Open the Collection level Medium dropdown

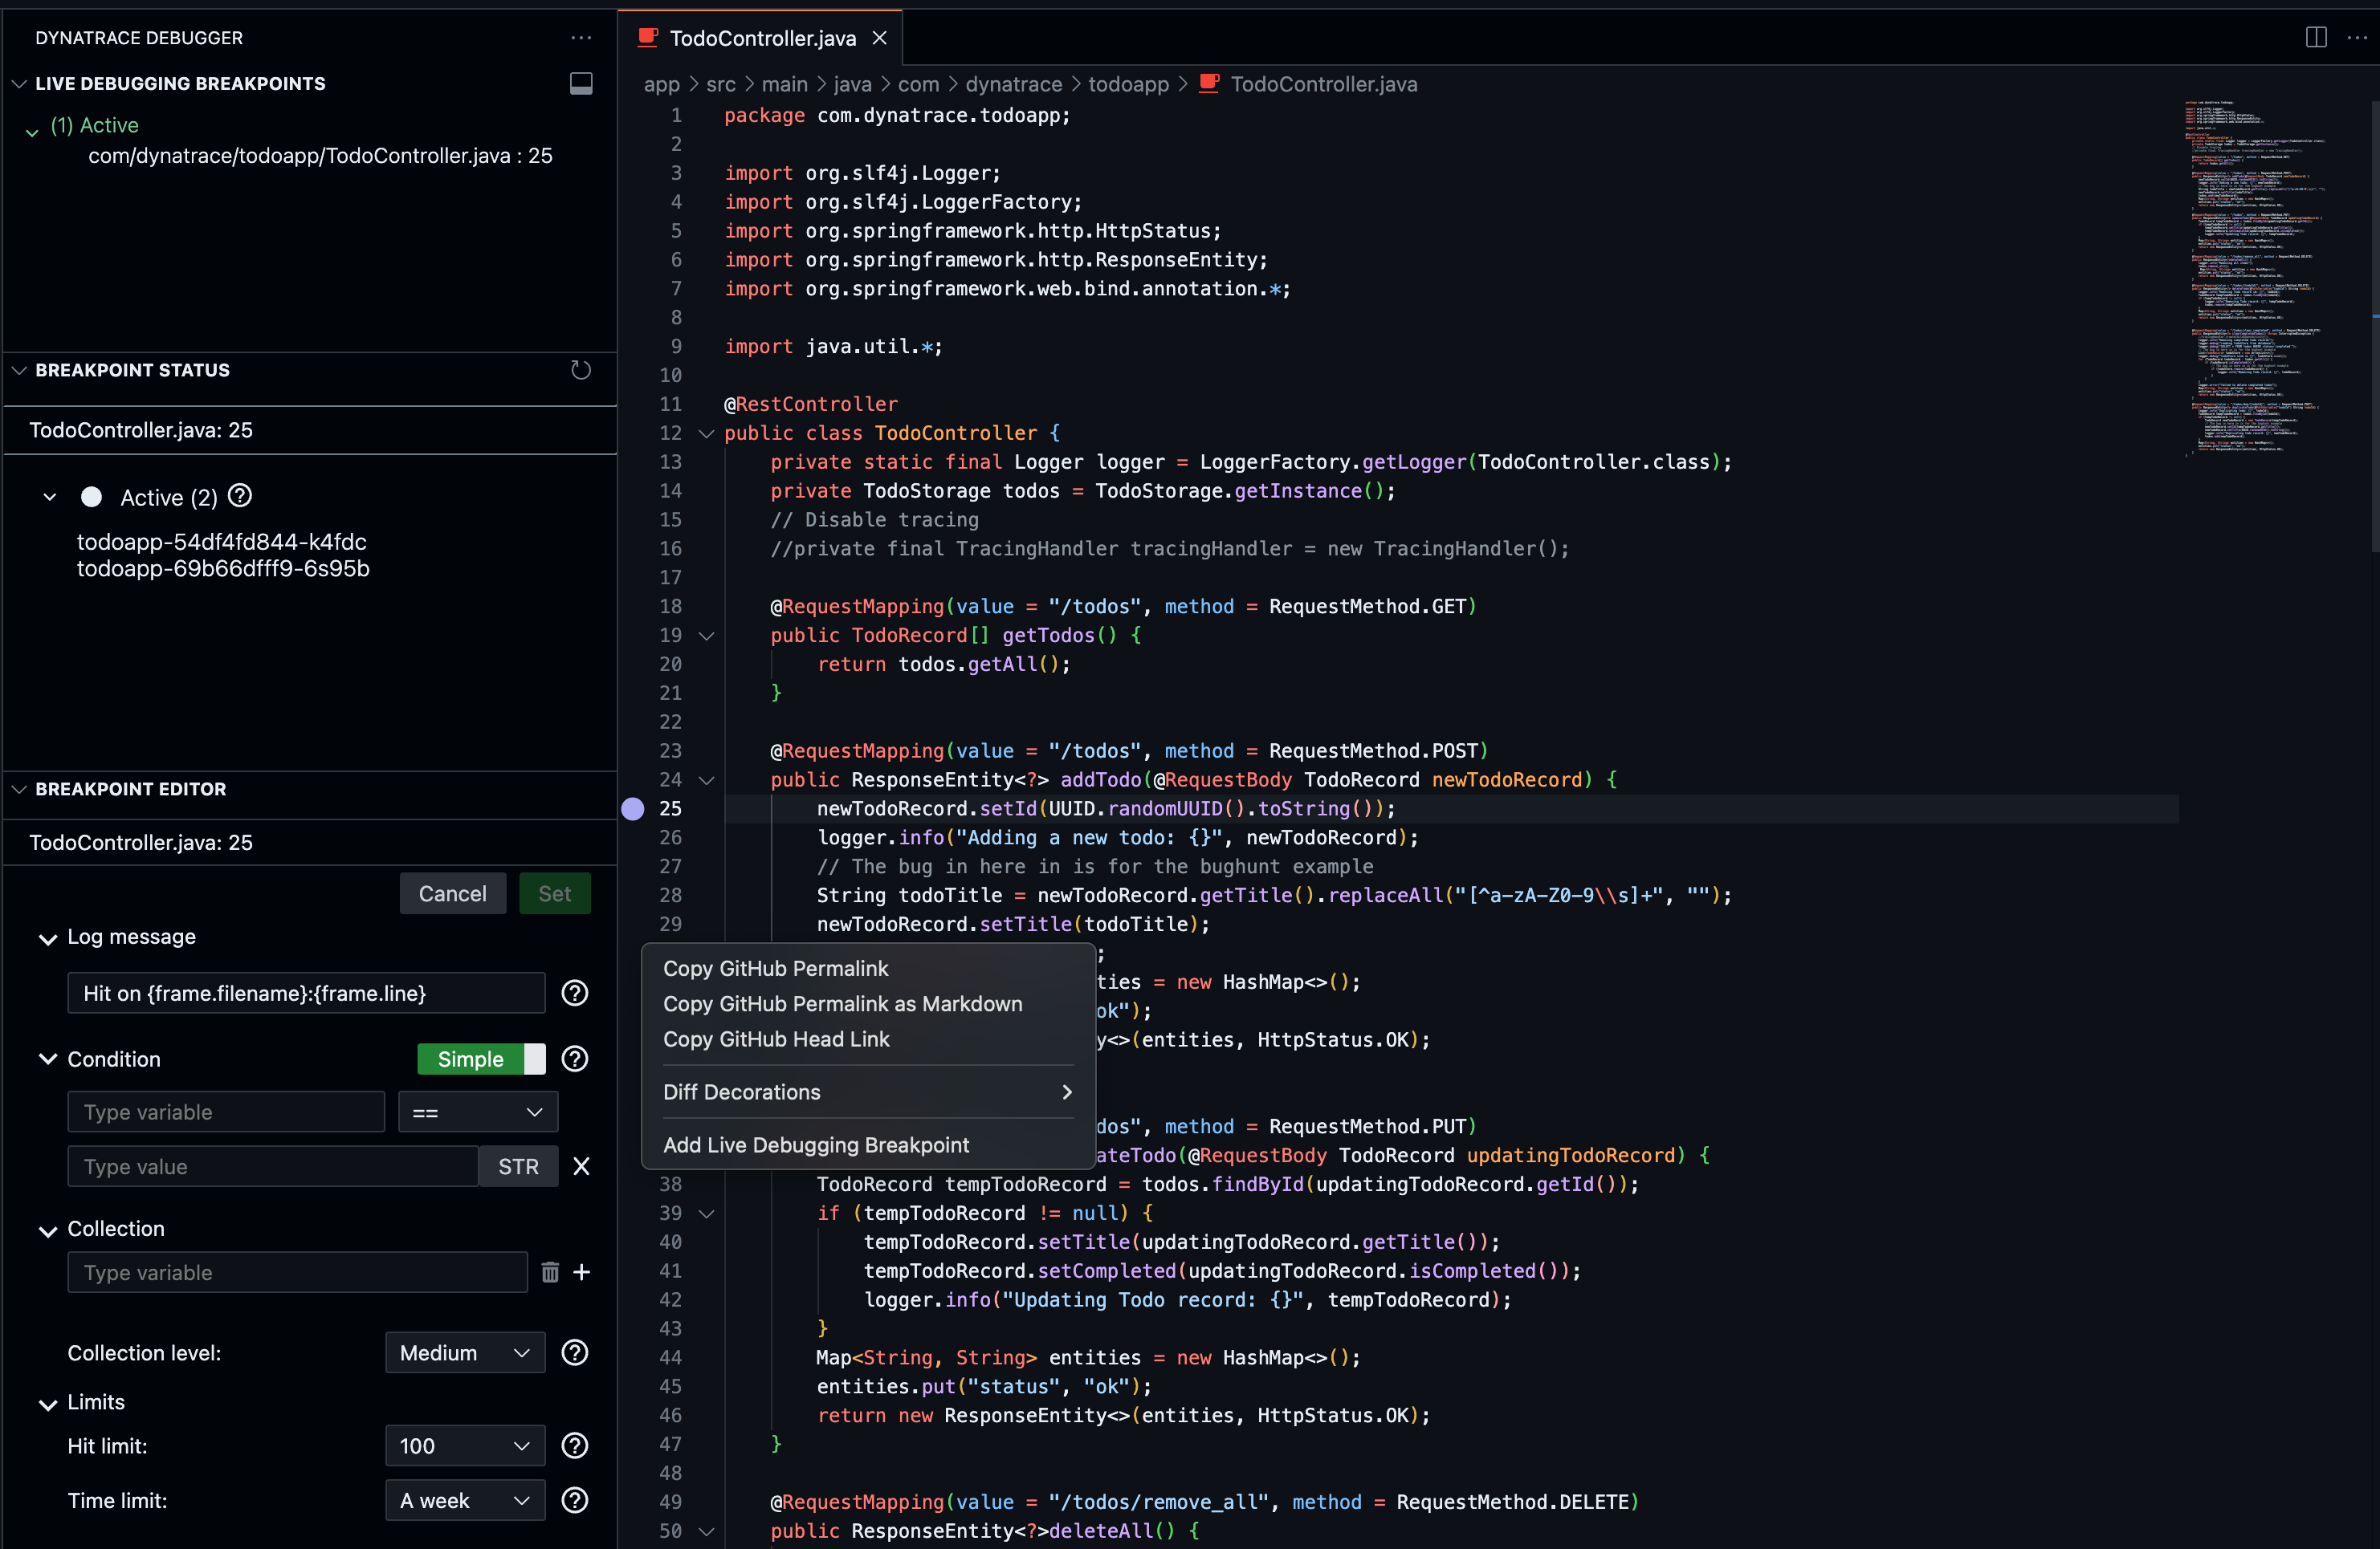coord(464,1352)
